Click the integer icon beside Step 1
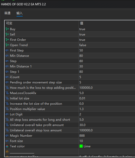The width and height of the screenshot is (135, 158). pyautogui.click(x=7, y=72)
